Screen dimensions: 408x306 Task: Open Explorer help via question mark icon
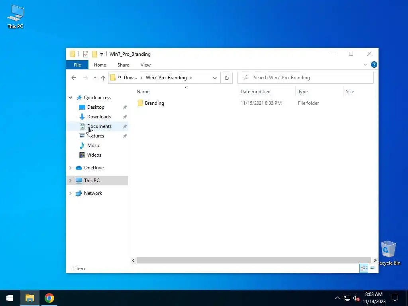374,65
